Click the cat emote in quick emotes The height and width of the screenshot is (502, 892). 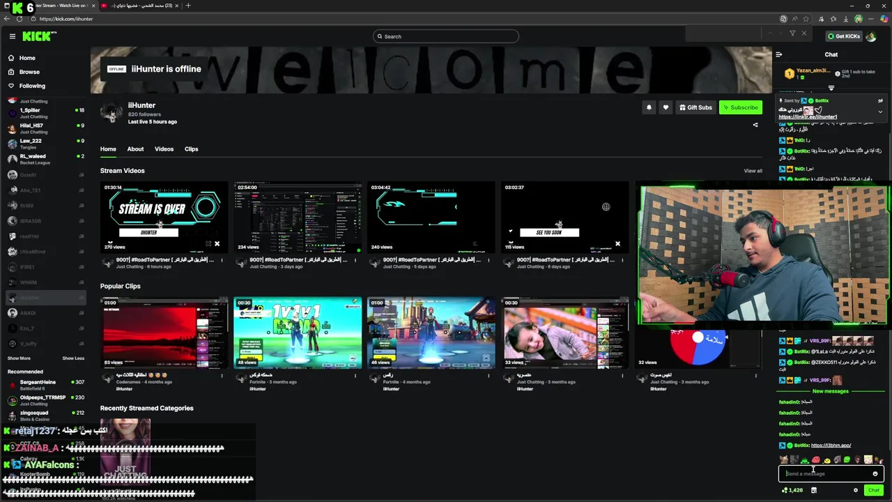coord(784,459)
